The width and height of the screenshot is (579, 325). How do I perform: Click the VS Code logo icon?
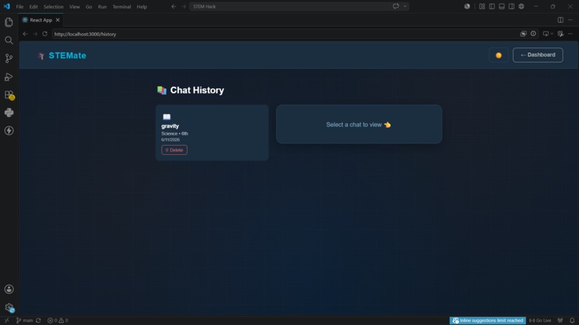pyautogui.click(x=6, y=6)
